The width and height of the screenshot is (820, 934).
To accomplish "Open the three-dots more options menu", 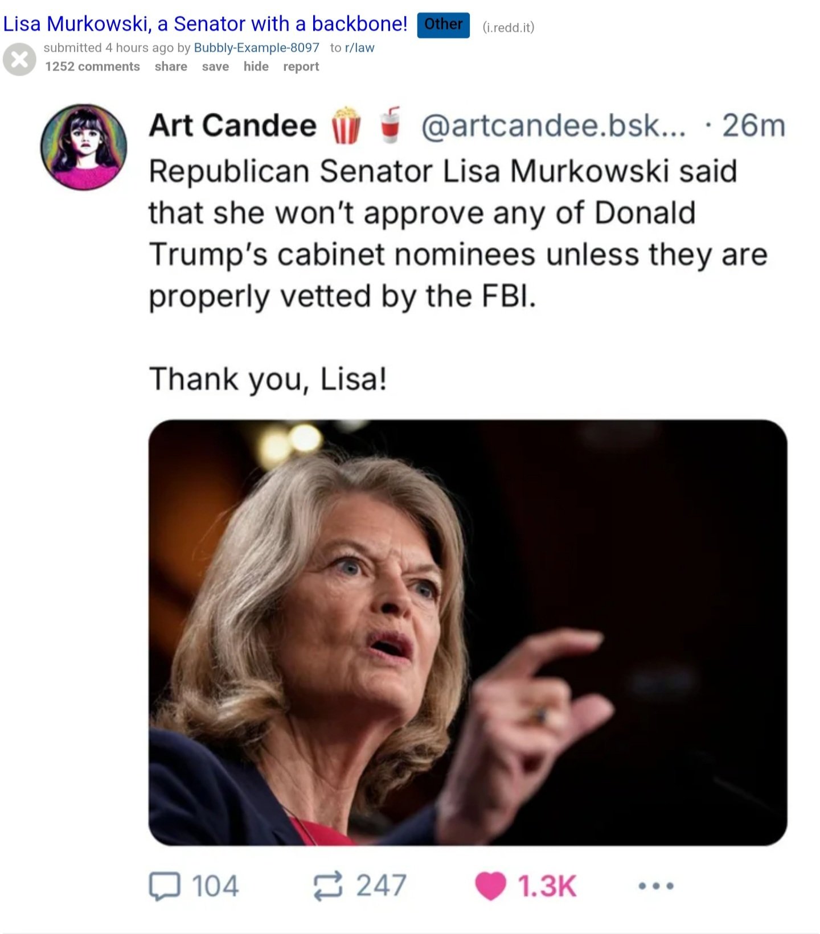I will [656, 886].
